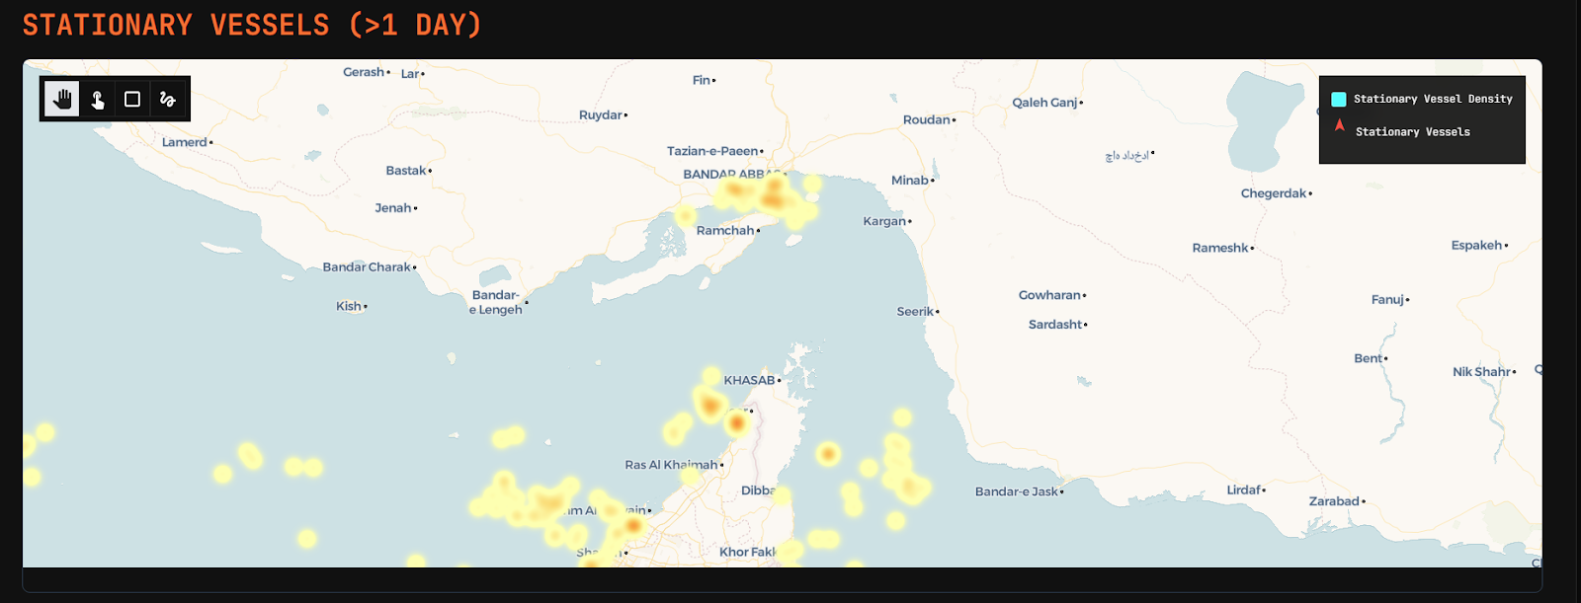The image size is (1581, 603).
Task: Click the Khasab city label
Action: point(749,380)
